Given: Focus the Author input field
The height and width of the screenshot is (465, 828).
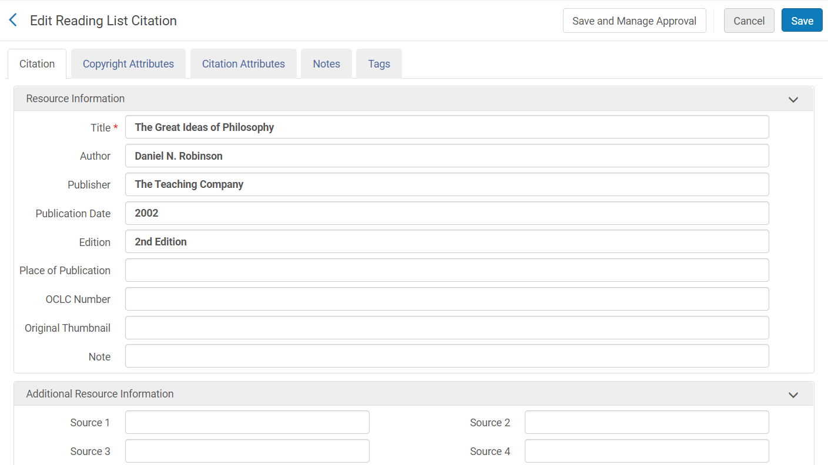Looking at the screenshot, I should point(447,156).
